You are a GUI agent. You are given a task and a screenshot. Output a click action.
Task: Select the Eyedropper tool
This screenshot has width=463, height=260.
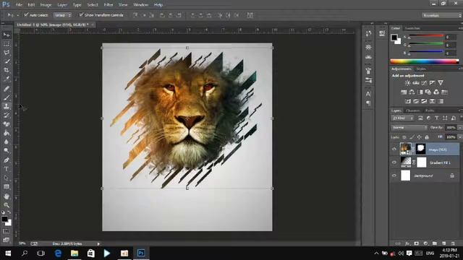(7, 79)
